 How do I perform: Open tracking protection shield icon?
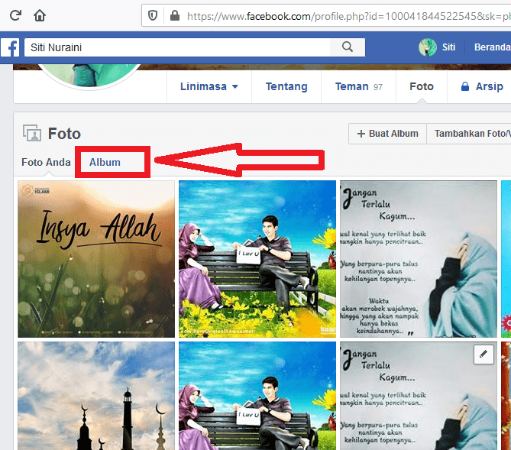click(x=153, y=15)
